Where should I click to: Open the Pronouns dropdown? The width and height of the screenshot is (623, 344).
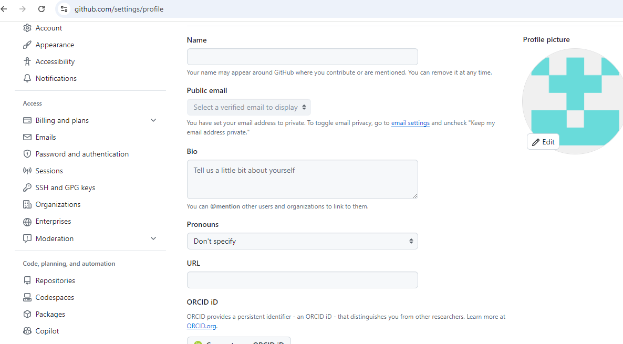(302, 241)
